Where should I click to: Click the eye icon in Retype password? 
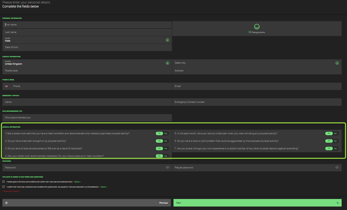click(337, 168)
